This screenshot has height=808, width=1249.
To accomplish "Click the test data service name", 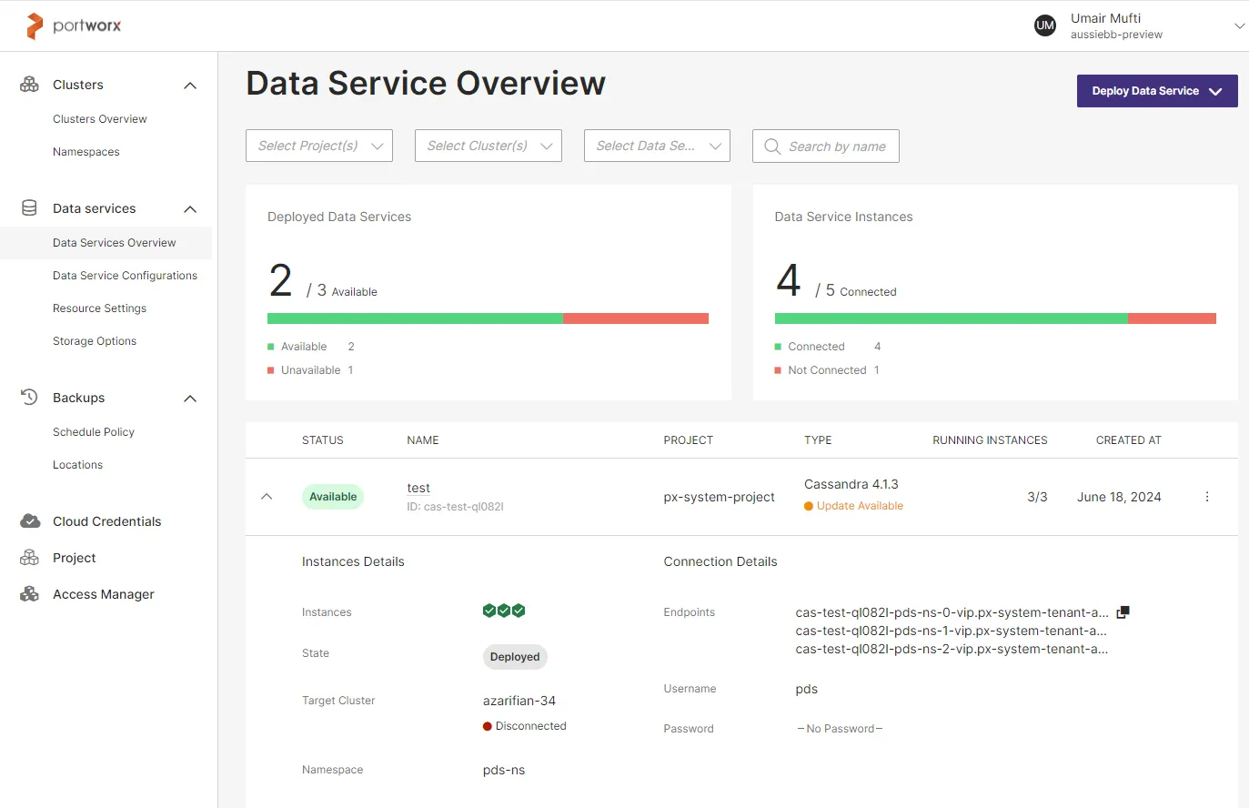I will (x=418, y=489).
